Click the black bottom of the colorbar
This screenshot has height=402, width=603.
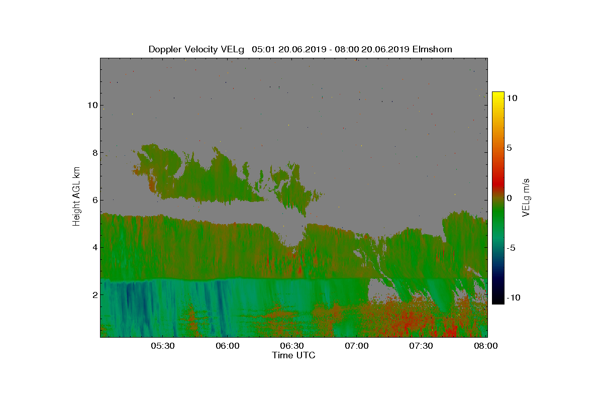pyautogui.click(x=498, y=300)
